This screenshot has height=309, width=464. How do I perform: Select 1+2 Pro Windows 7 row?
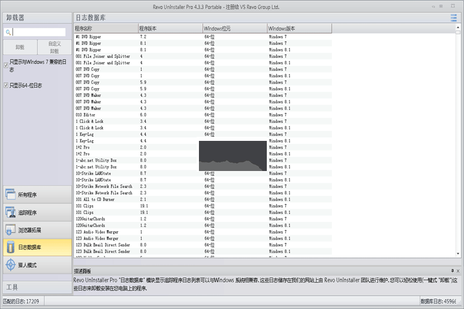pos(203,147)
